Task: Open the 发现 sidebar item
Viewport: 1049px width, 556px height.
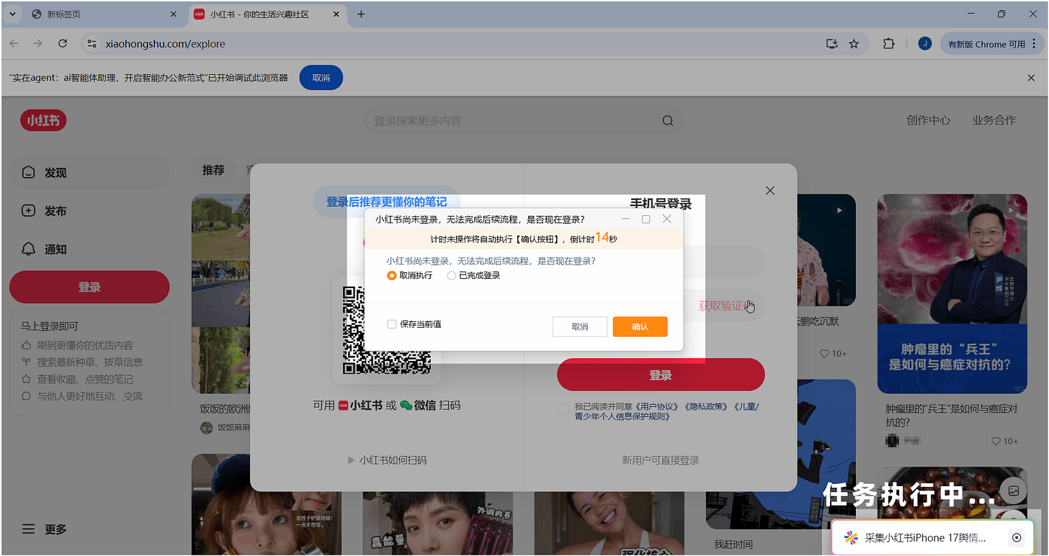Action: pos(89,173)
